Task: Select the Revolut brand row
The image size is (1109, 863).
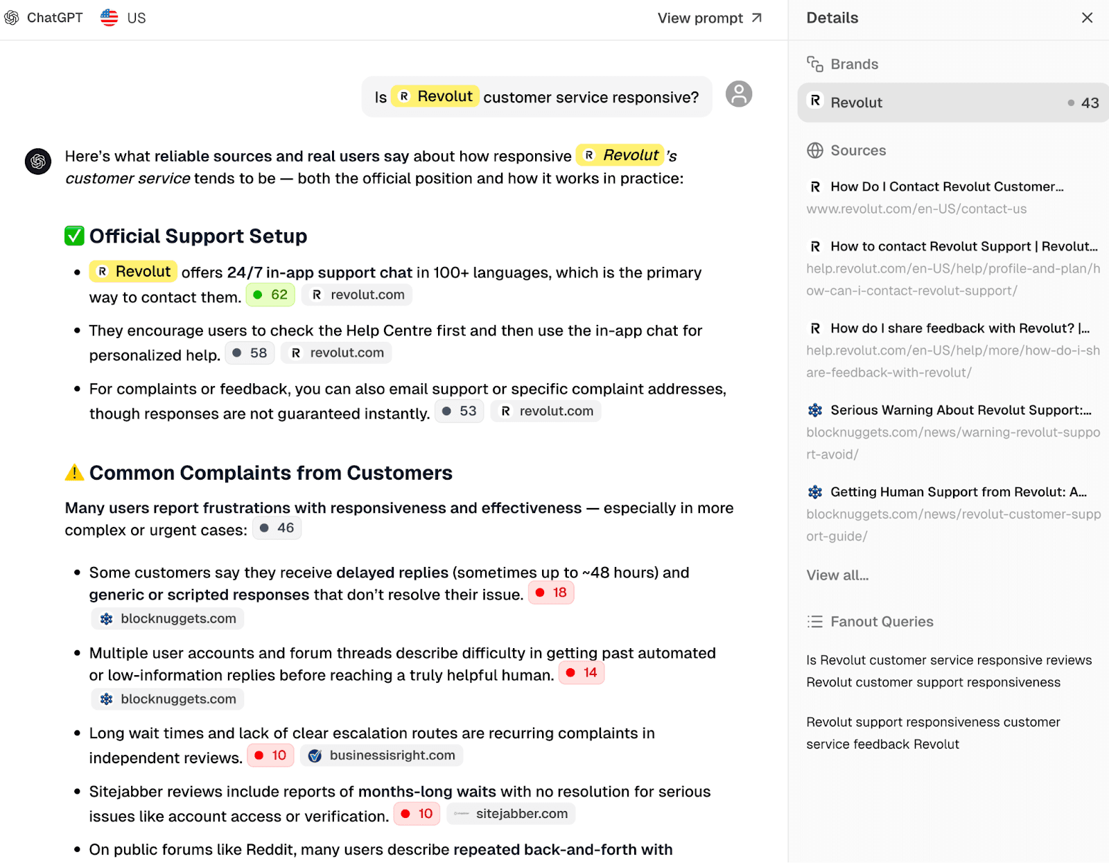Action: point(953,103)
